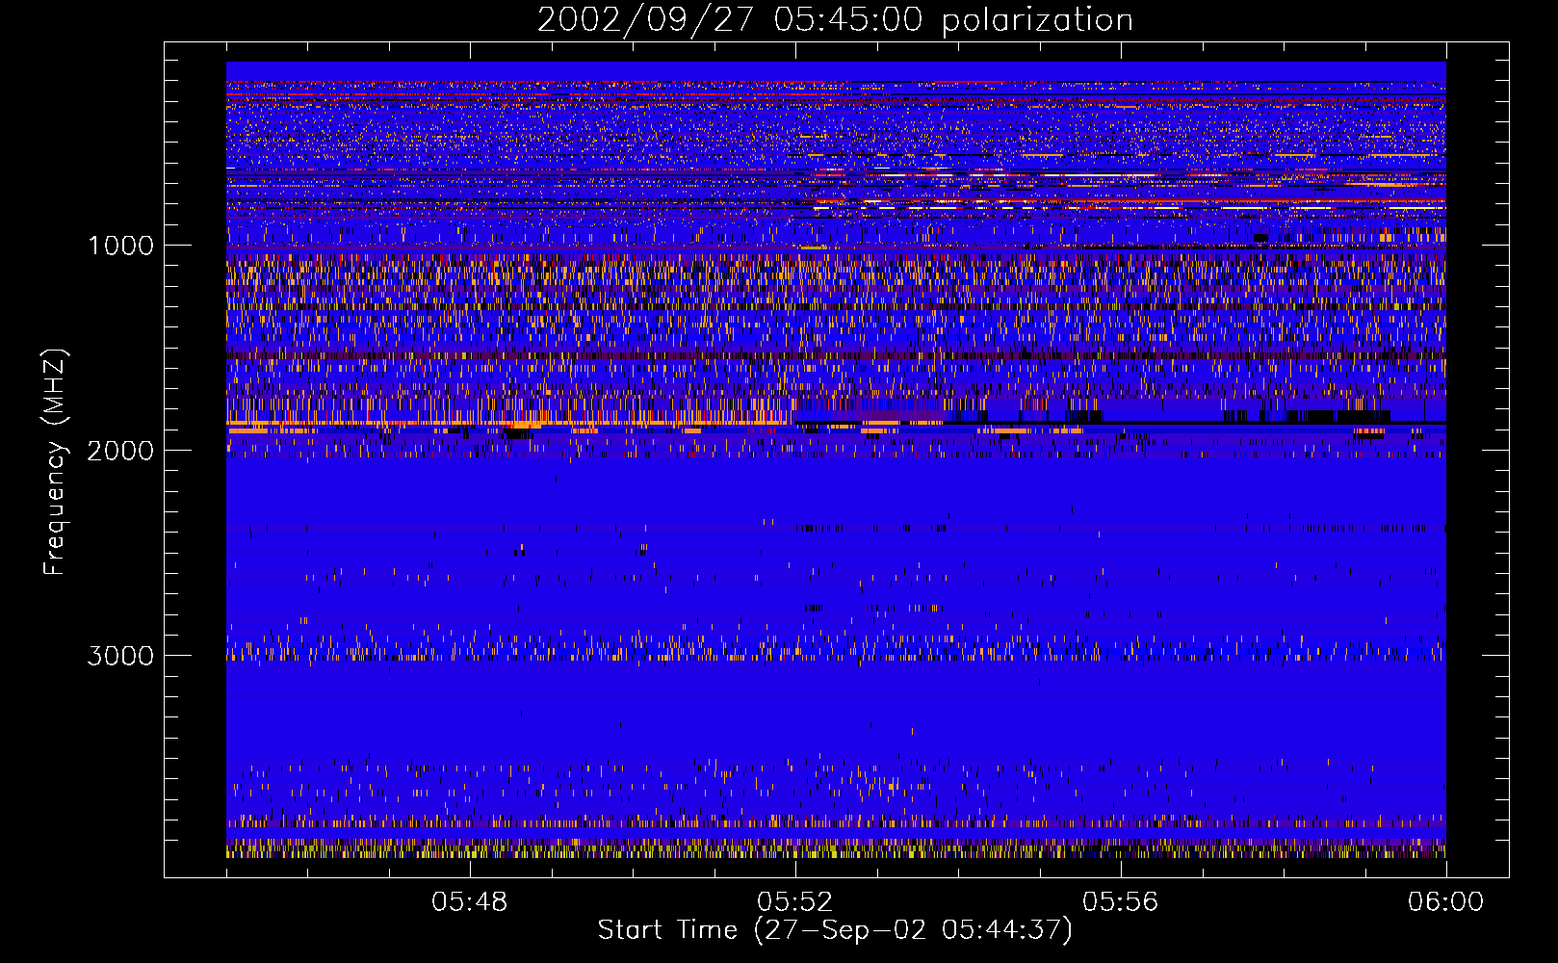The image size is (1558, 963).
Task: Select the 05:52 time tick label
Action: 795,902
